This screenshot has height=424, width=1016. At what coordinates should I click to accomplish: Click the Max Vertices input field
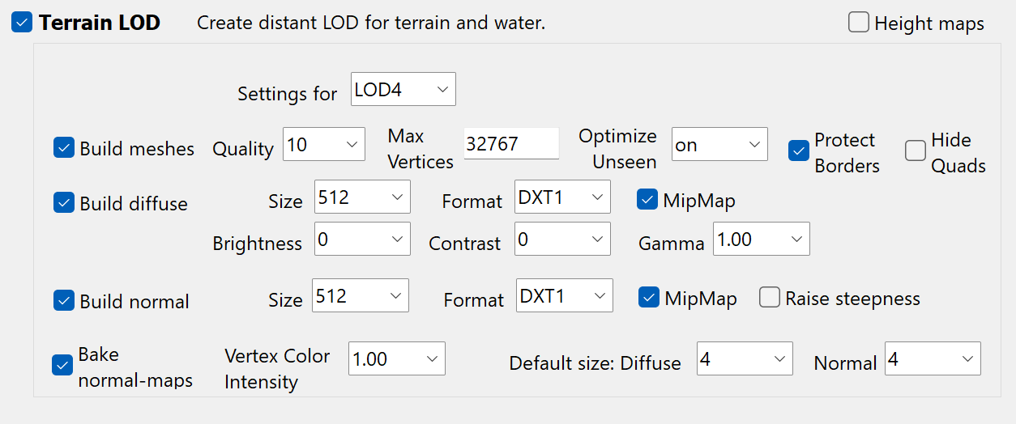(x=510, y=144)
